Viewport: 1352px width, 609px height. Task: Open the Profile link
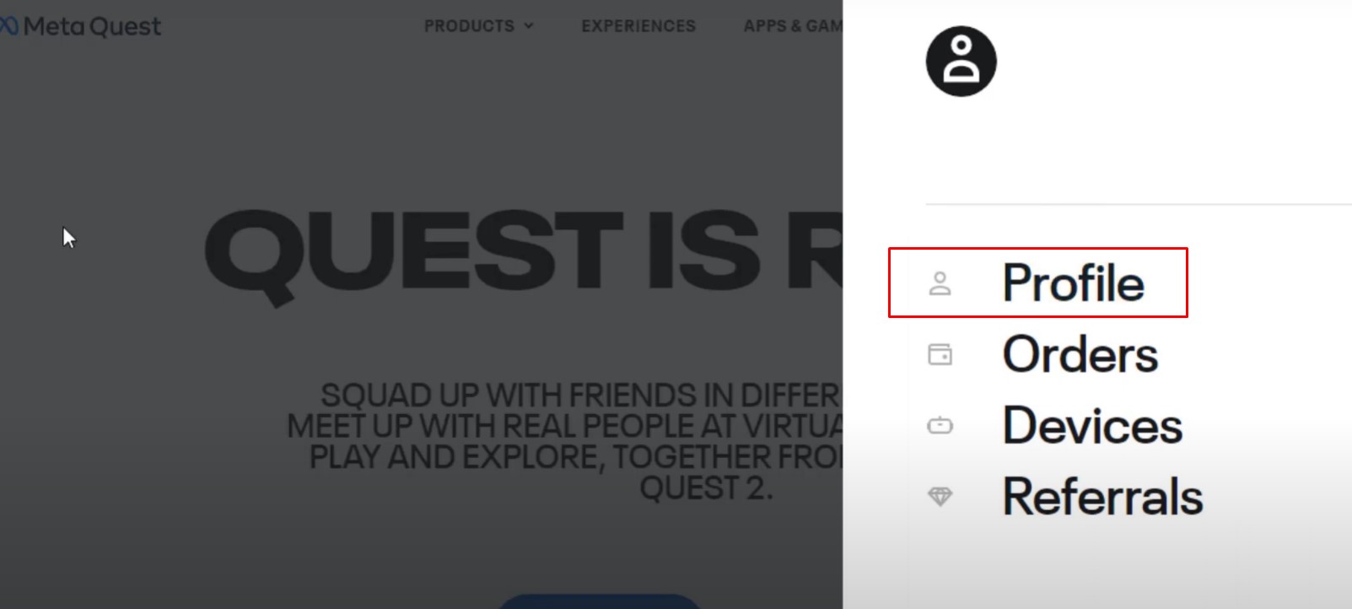pos(1073,283)
